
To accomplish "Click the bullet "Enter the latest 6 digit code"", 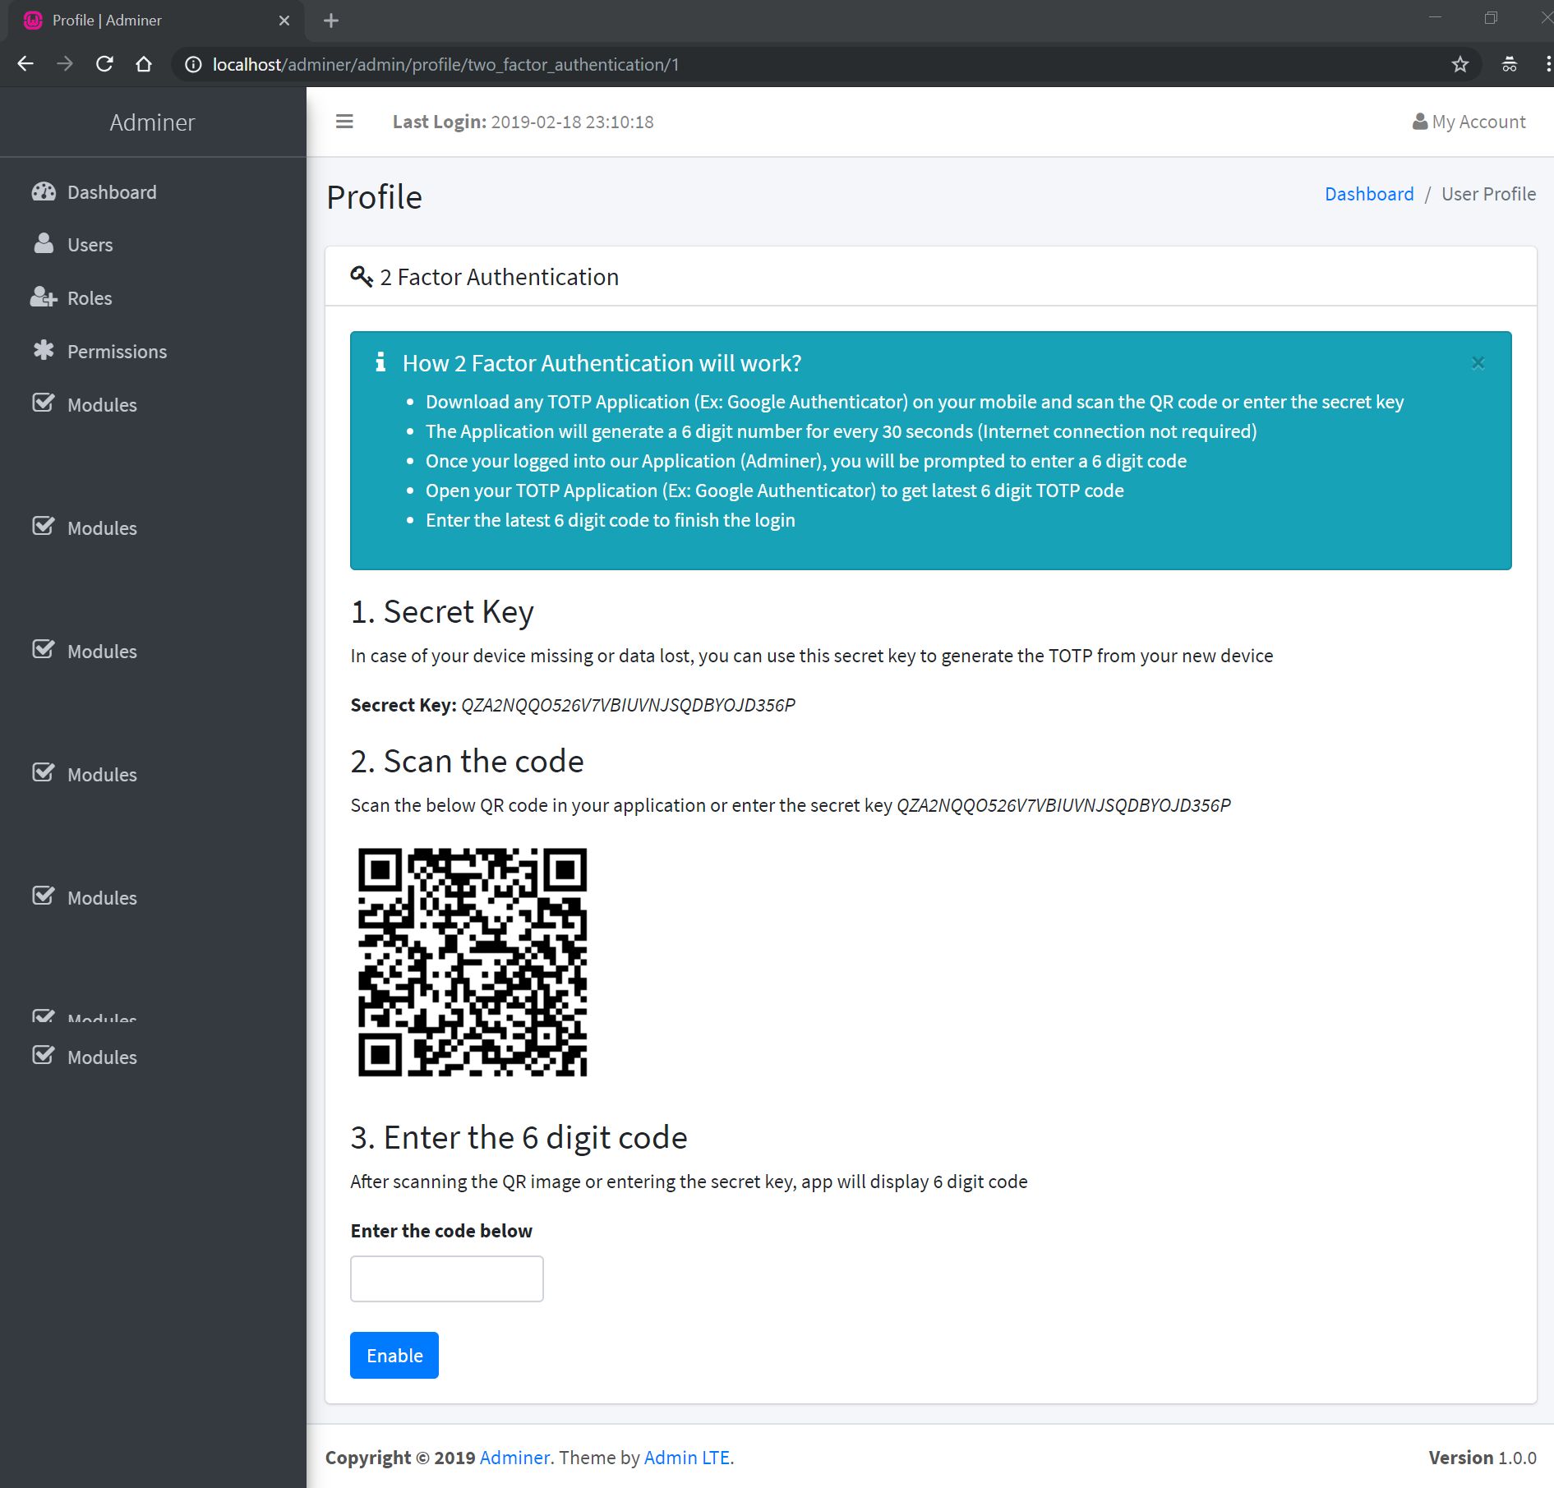I will [x=611, y=520].
